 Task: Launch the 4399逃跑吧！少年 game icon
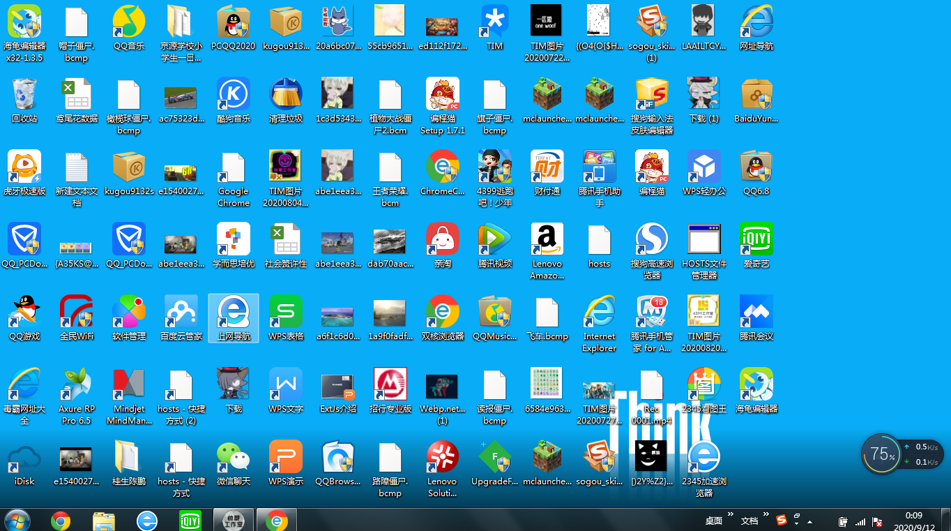pos(495,179)
